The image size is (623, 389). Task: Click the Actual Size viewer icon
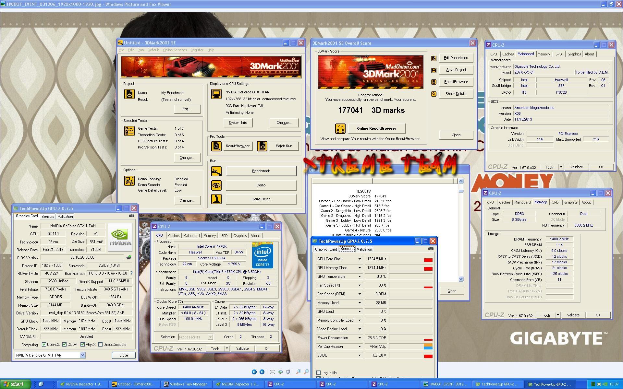coord(280,372)
